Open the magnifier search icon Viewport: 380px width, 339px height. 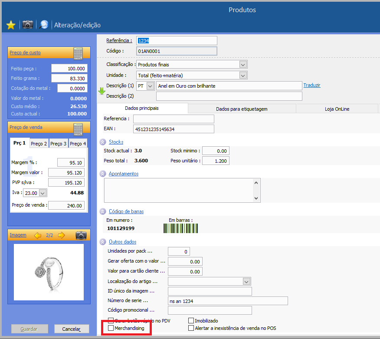(43, 24)
